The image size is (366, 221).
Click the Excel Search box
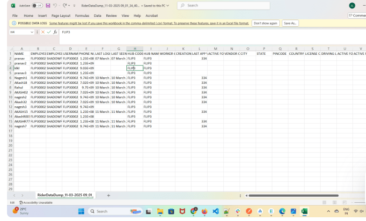coord(223,5)
